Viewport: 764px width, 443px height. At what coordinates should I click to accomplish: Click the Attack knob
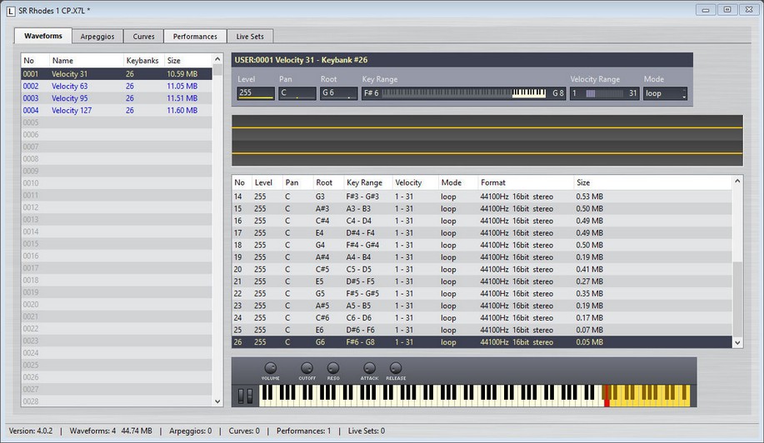click(x=369, y=368)
